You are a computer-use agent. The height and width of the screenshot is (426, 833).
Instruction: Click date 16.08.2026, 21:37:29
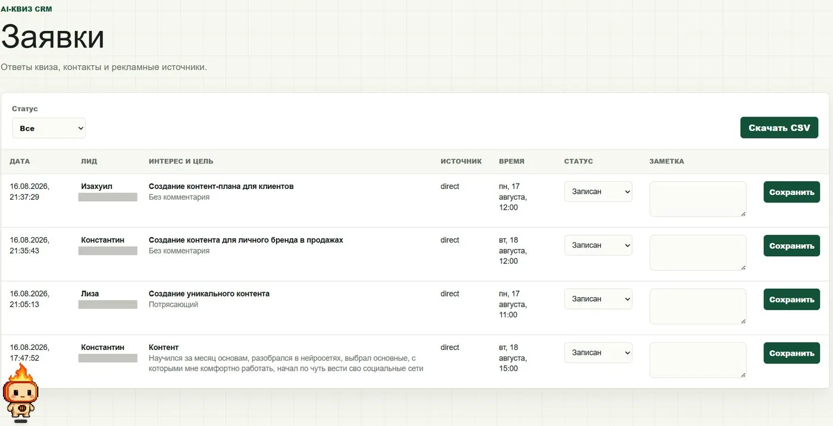(29, 192)
